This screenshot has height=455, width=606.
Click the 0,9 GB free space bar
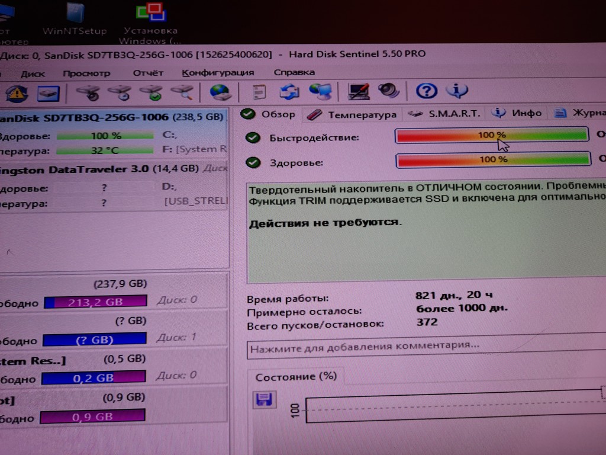click(x=93, y=416)
